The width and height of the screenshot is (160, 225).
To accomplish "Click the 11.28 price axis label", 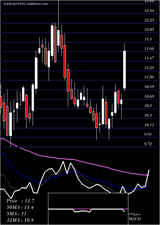I will (149, 67).
